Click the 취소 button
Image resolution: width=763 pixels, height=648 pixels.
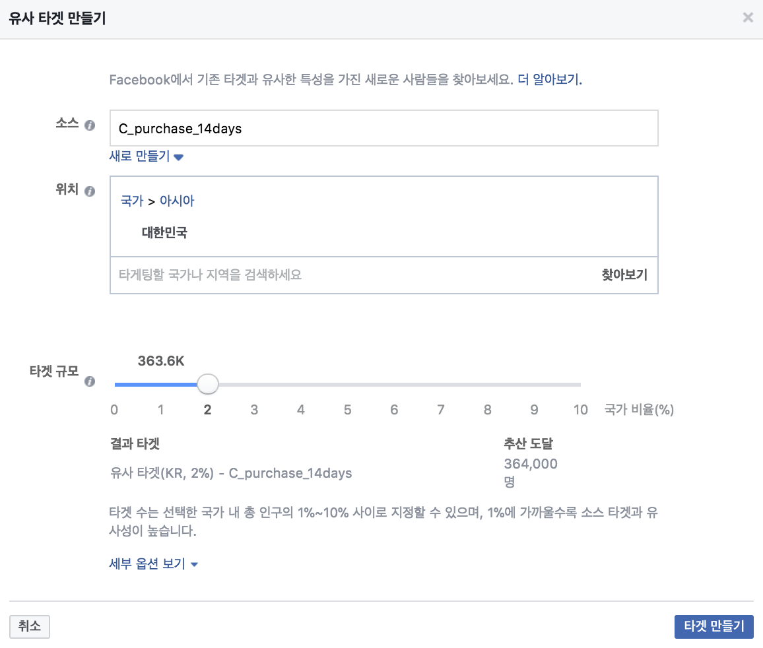click(30, 627)
